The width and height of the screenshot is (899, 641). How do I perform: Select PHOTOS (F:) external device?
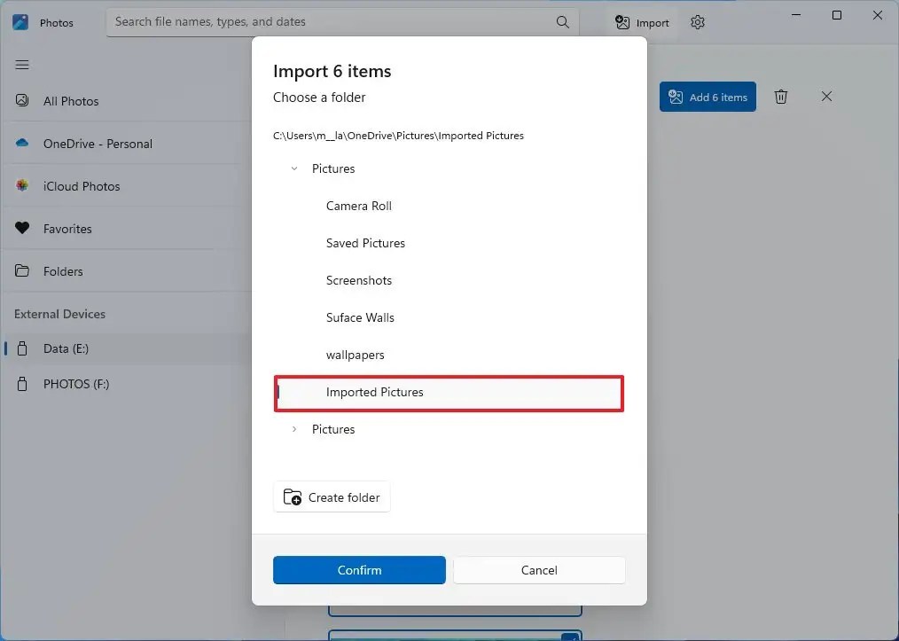(x=74, y=384)
